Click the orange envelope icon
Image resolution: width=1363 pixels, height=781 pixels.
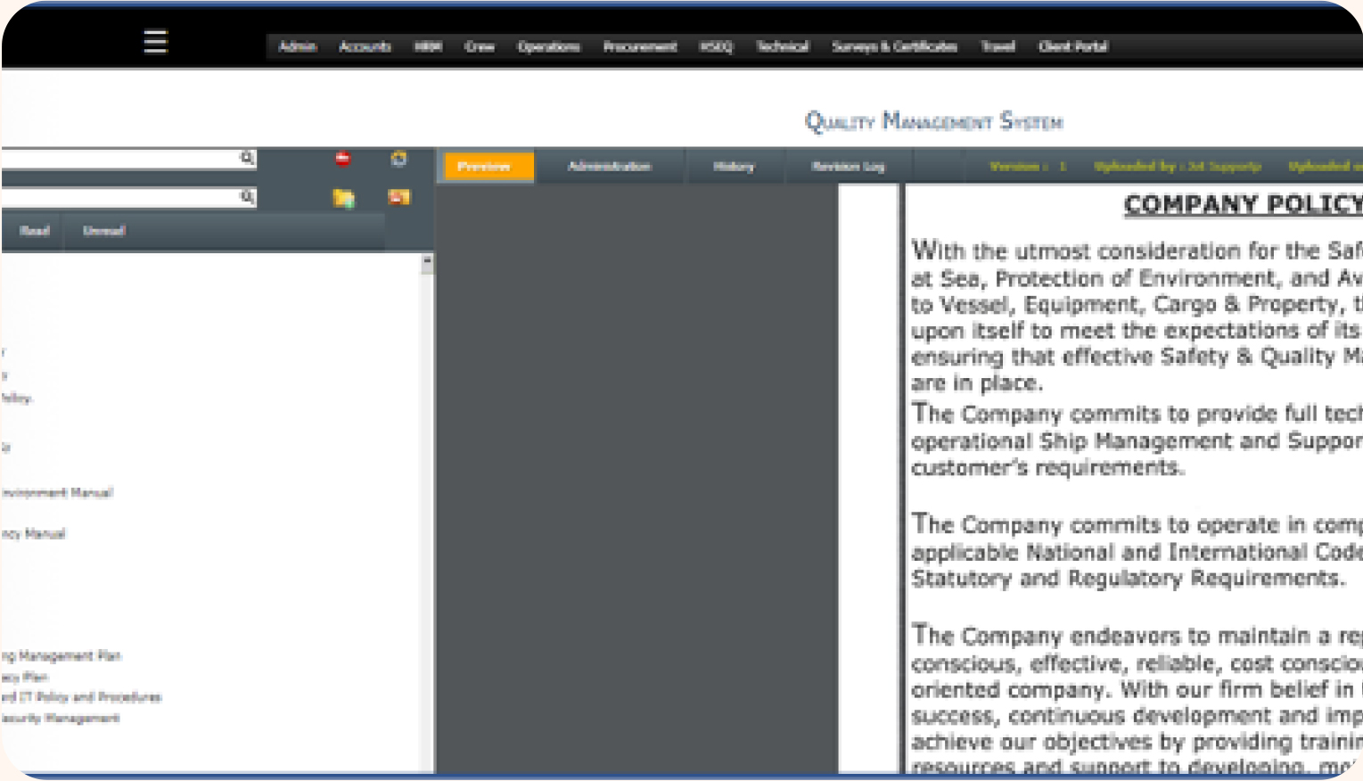tap(398, 197)
